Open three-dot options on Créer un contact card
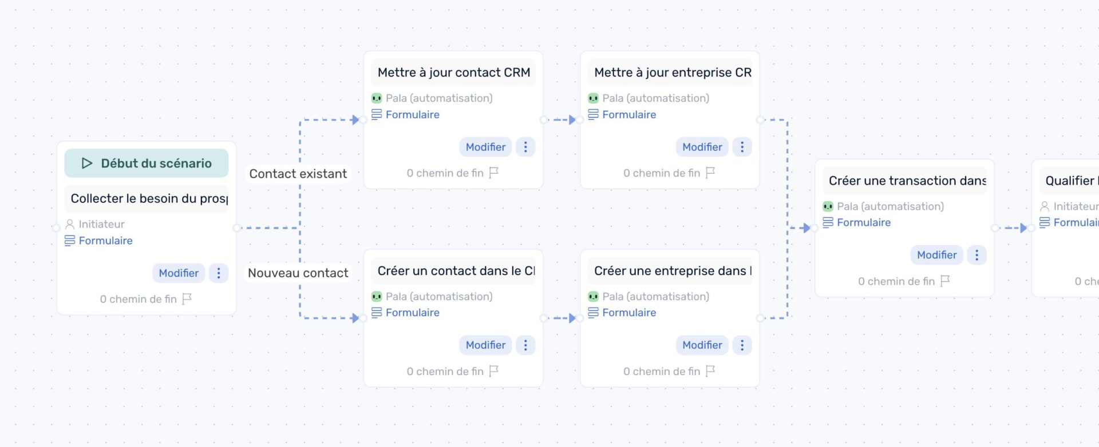The height and width of the screenshot is (447, 1099). point(525,345)
